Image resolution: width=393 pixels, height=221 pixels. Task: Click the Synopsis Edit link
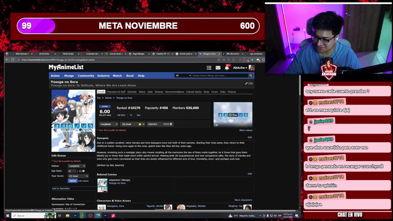coord(250,138)
